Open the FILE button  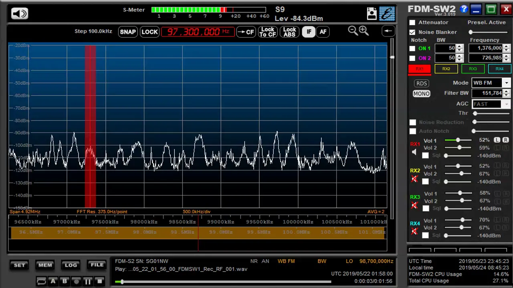[x=97, y=265]
